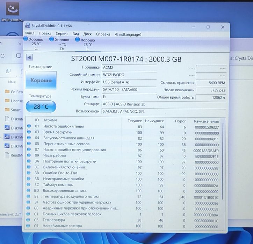Viewport: 253px width, 244px height.
Task: Click status icon for attribute 01 row
Action: (x=29, y=126)
